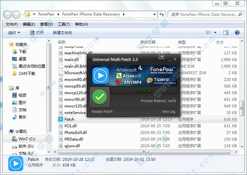247x175 pixels.
Task: Click the msvcr120 file name
Action: pos(75,106)
